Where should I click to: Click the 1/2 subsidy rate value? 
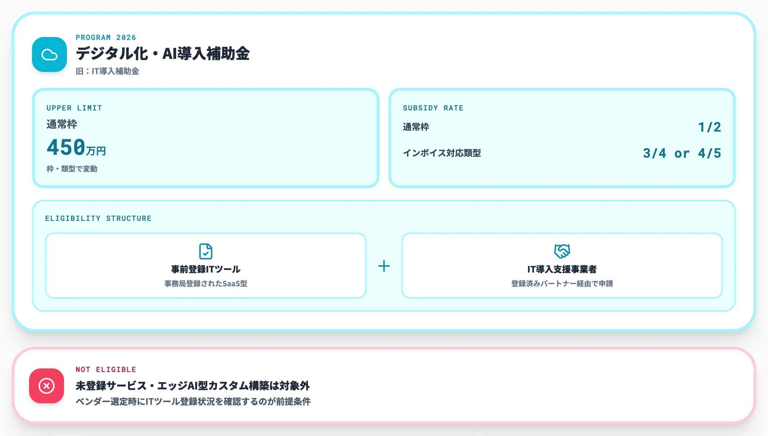[709, 127]
